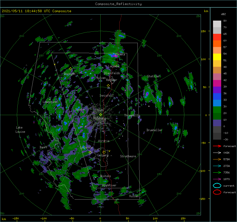Click the Banff town label
The height and width of the screenshot is (222, 237).
pyautogui.click(x=43, y=147)
